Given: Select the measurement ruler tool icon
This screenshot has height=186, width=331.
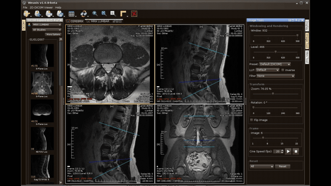Looking at the screenshot, I should tap(123, 14).
